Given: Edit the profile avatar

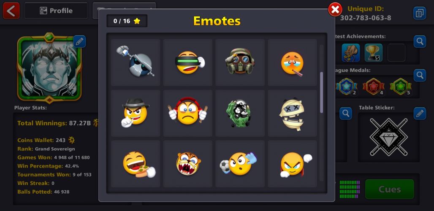Looking at the screenshot, I should coord(79,41).
